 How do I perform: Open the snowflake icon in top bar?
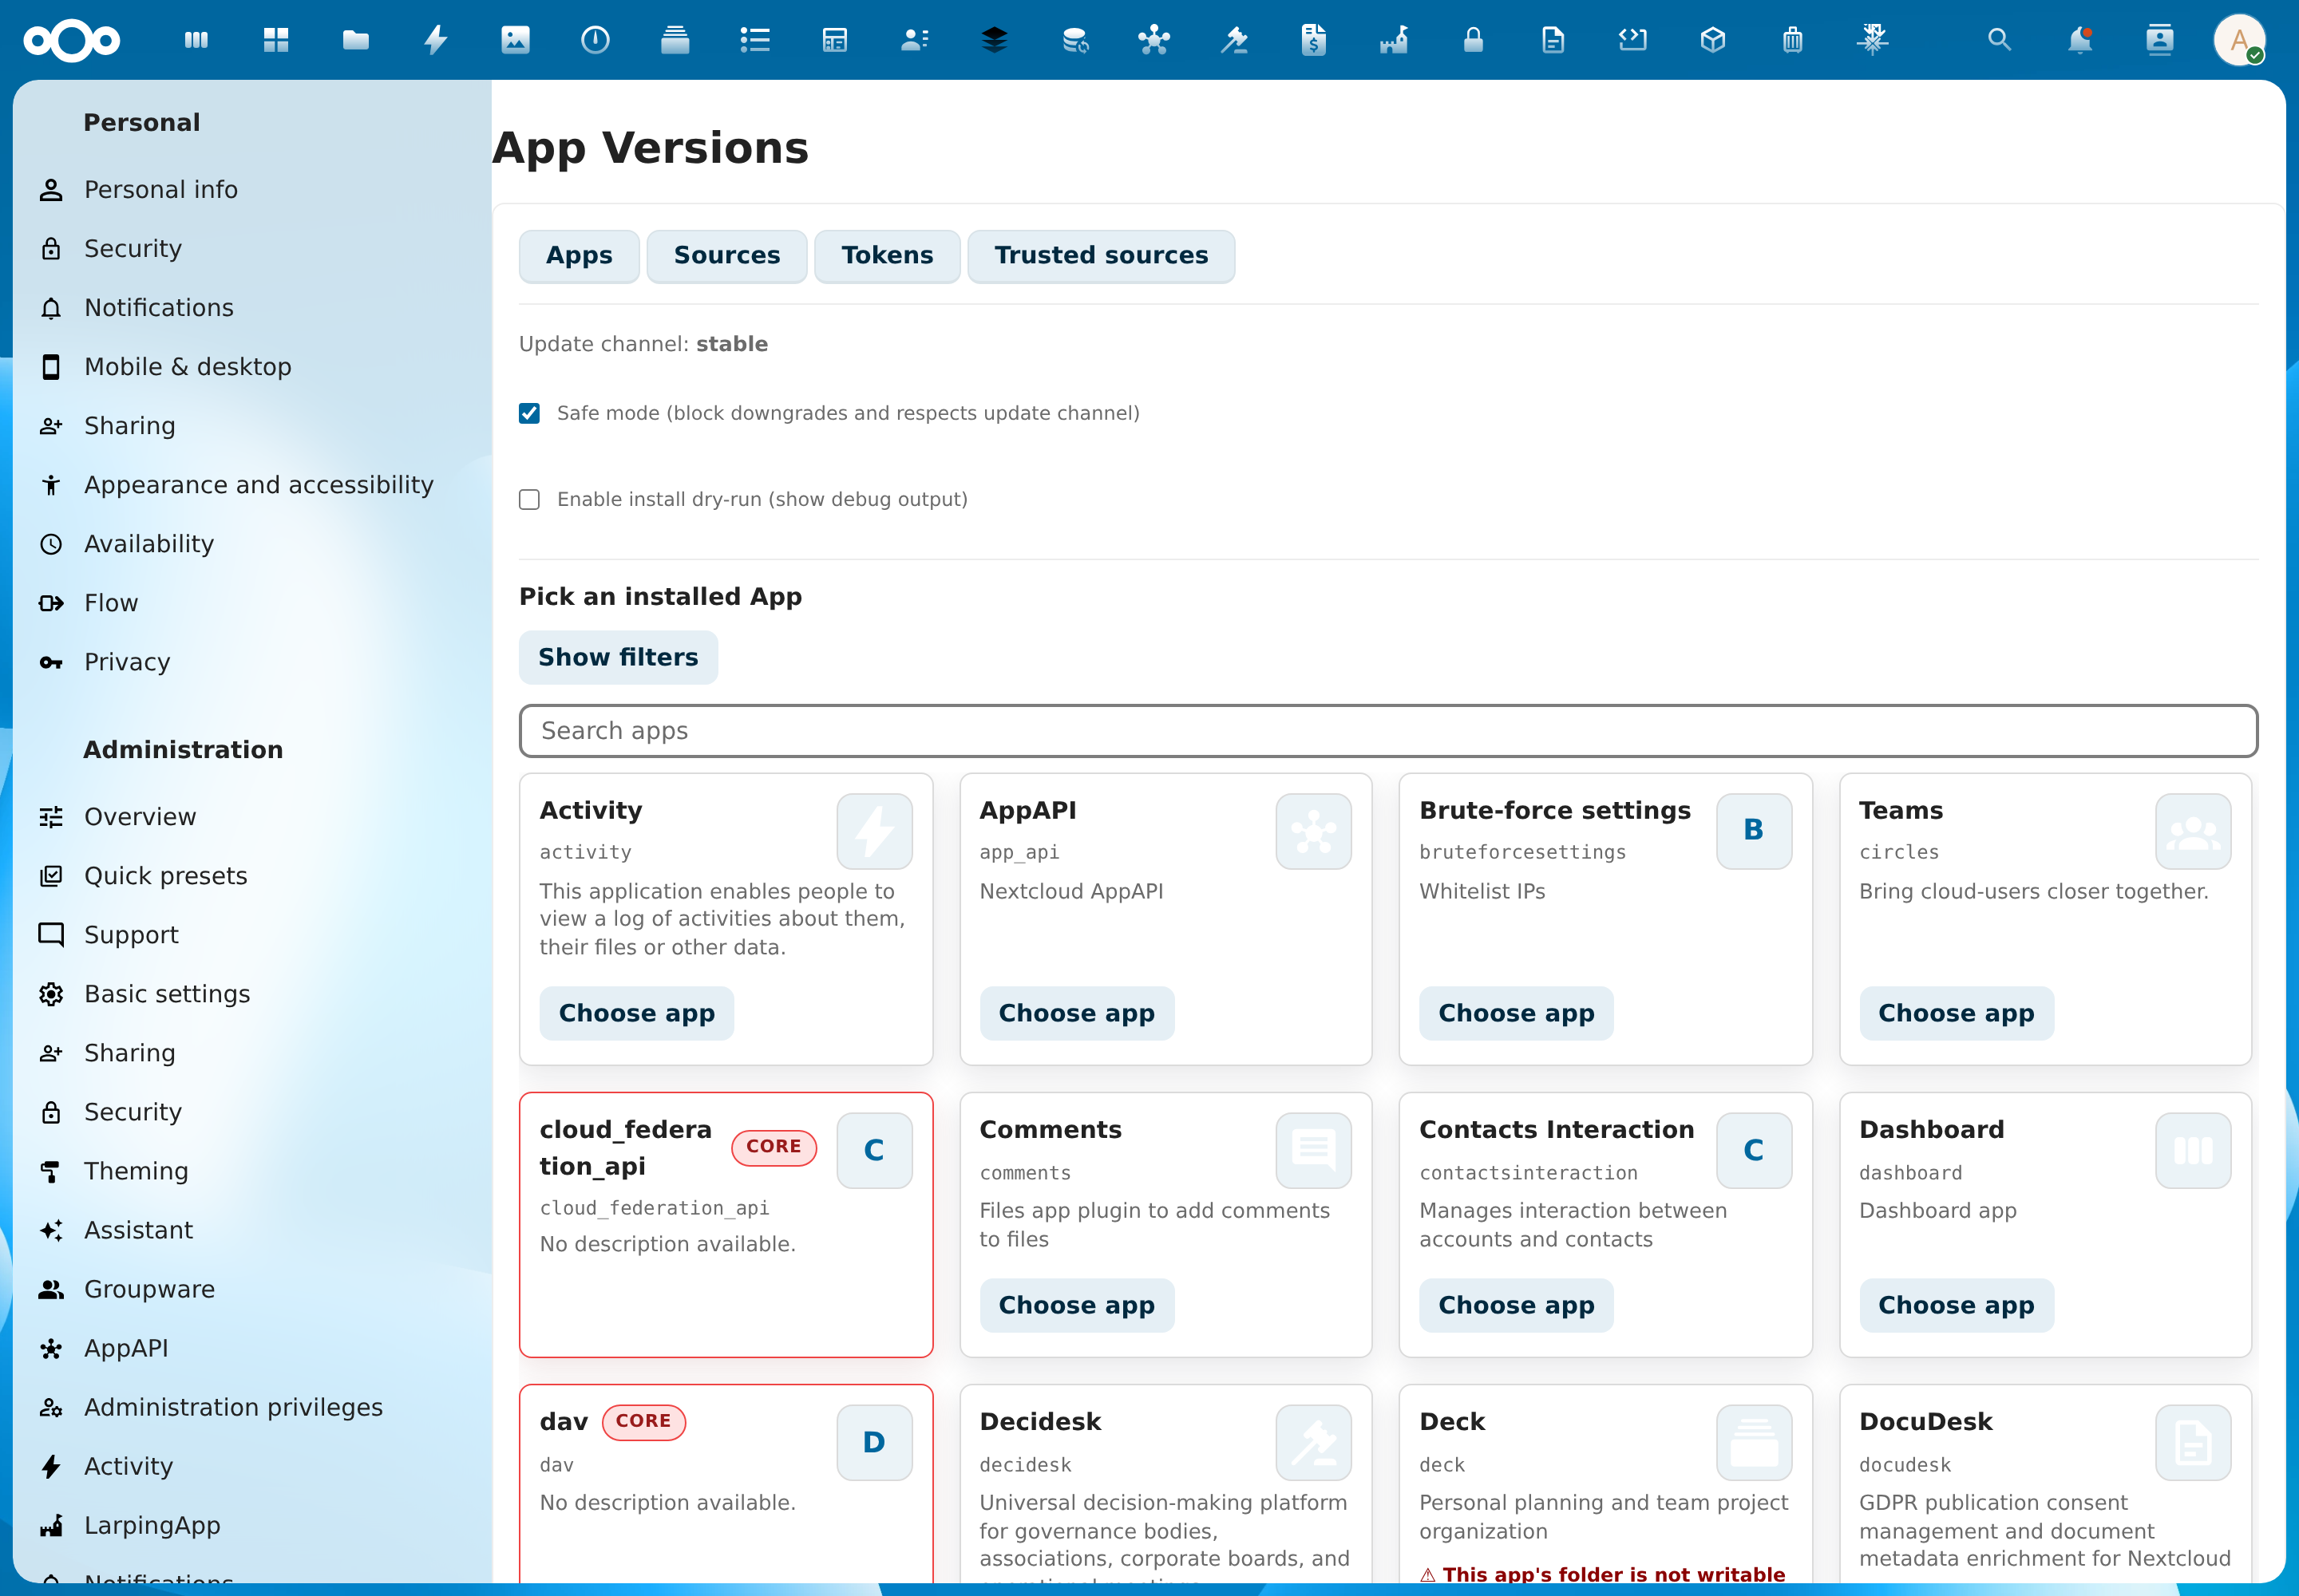[x=1873, y=40]
